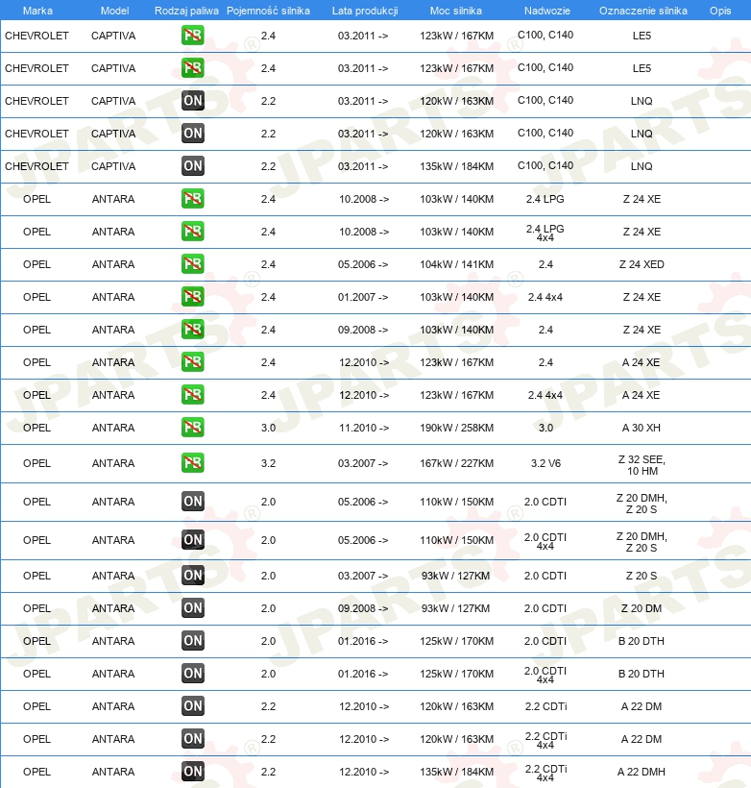751x788 pixels.
Task: Click the PB petrol icon in the Z 24 XED row
Action: pyautogui.click(x=193, y=264)
